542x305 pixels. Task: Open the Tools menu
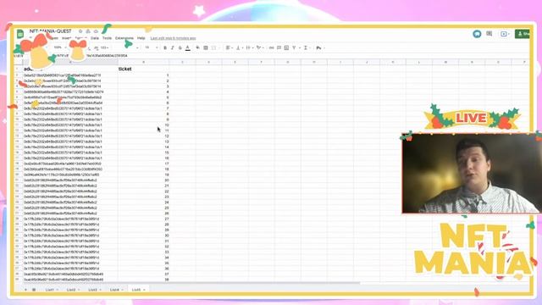pyautogui.click(x=108, y=38)
